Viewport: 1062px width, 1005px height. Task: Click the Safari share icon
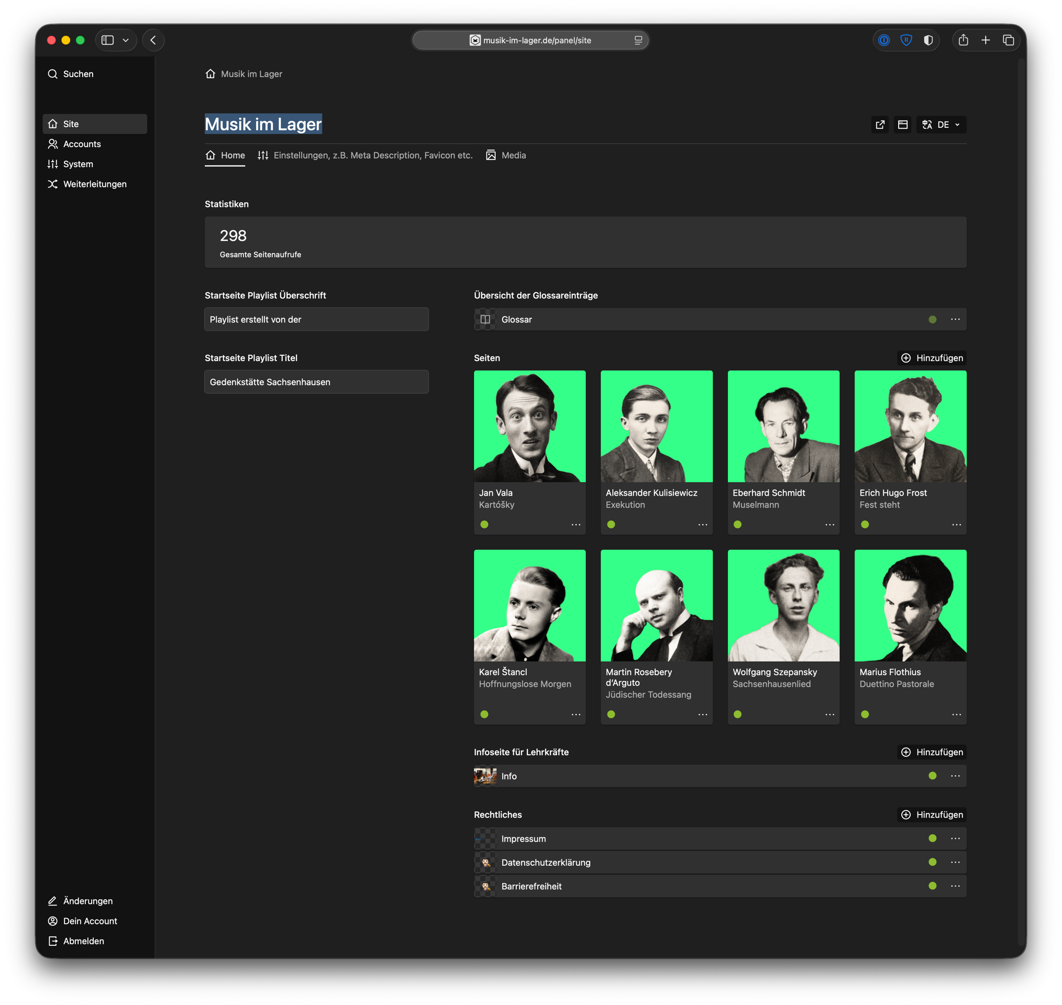(964, 40)
